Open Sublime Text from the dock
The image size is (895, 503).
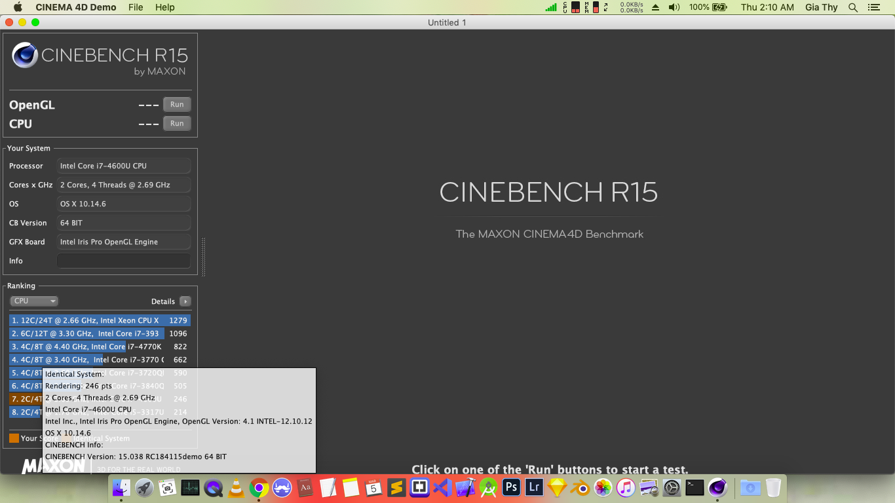(x=396, y=487)
